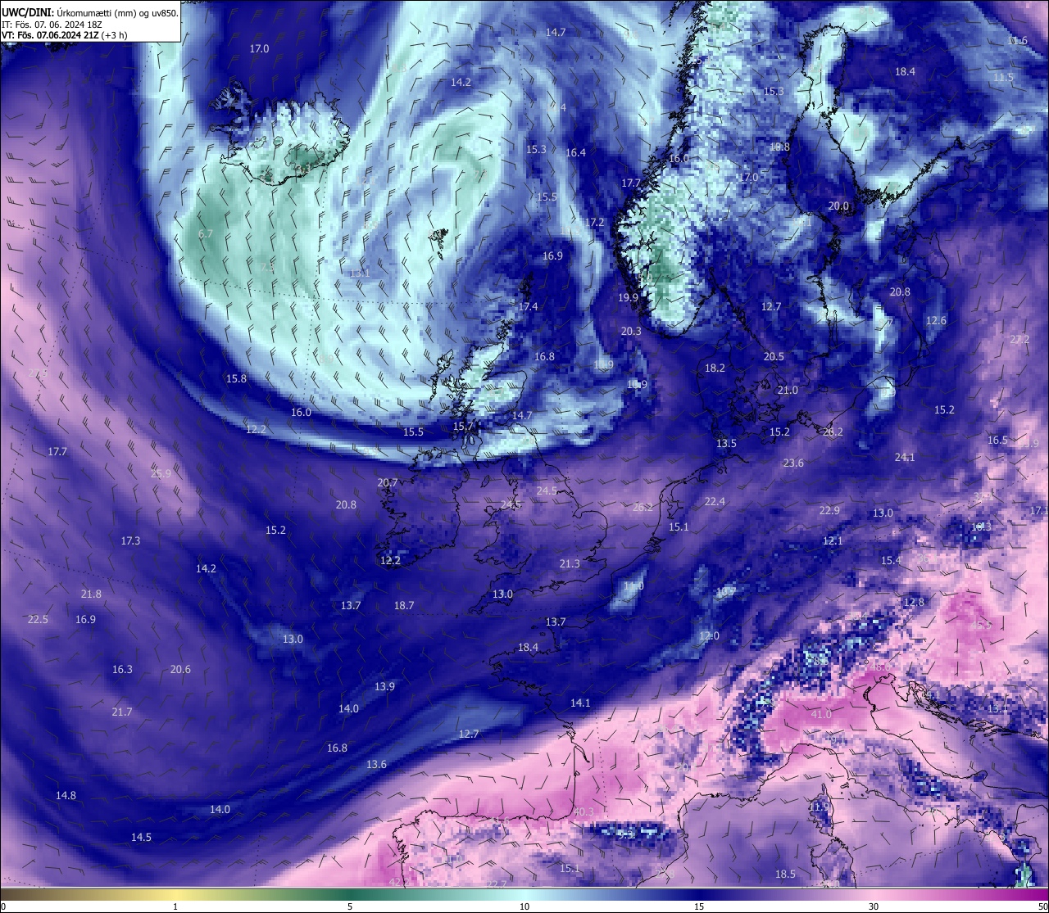Click the map value 11.9
The height and width of the screenshot is (913, 1049).
click(x=818, y=807)
